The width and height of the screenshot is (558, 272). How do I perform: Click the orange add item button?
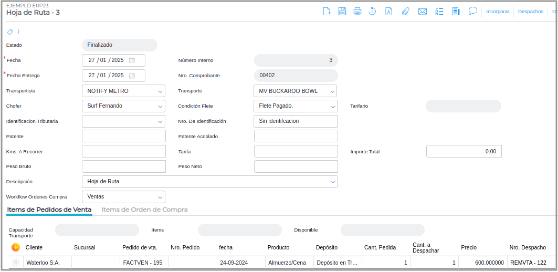click(x=16, y=247)
